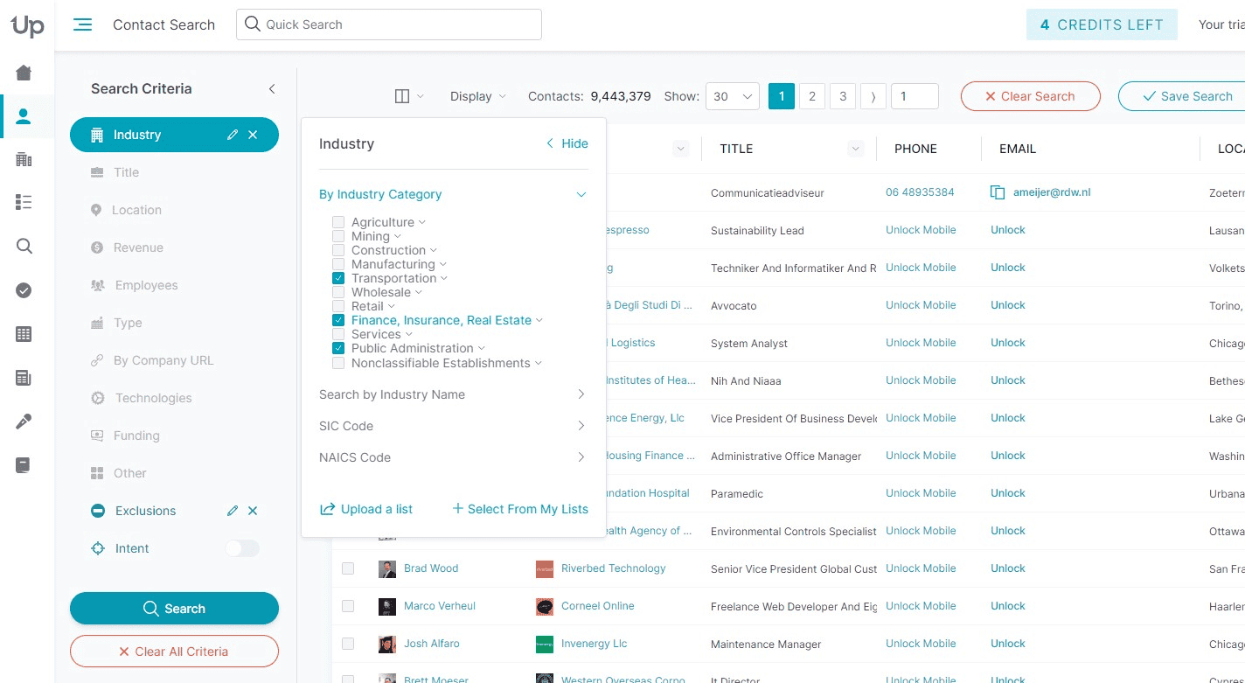Click the Search button

(174, 609)
